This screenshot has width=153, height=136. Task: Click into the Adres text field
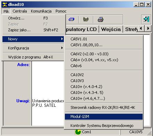click(x=48, y=80)
